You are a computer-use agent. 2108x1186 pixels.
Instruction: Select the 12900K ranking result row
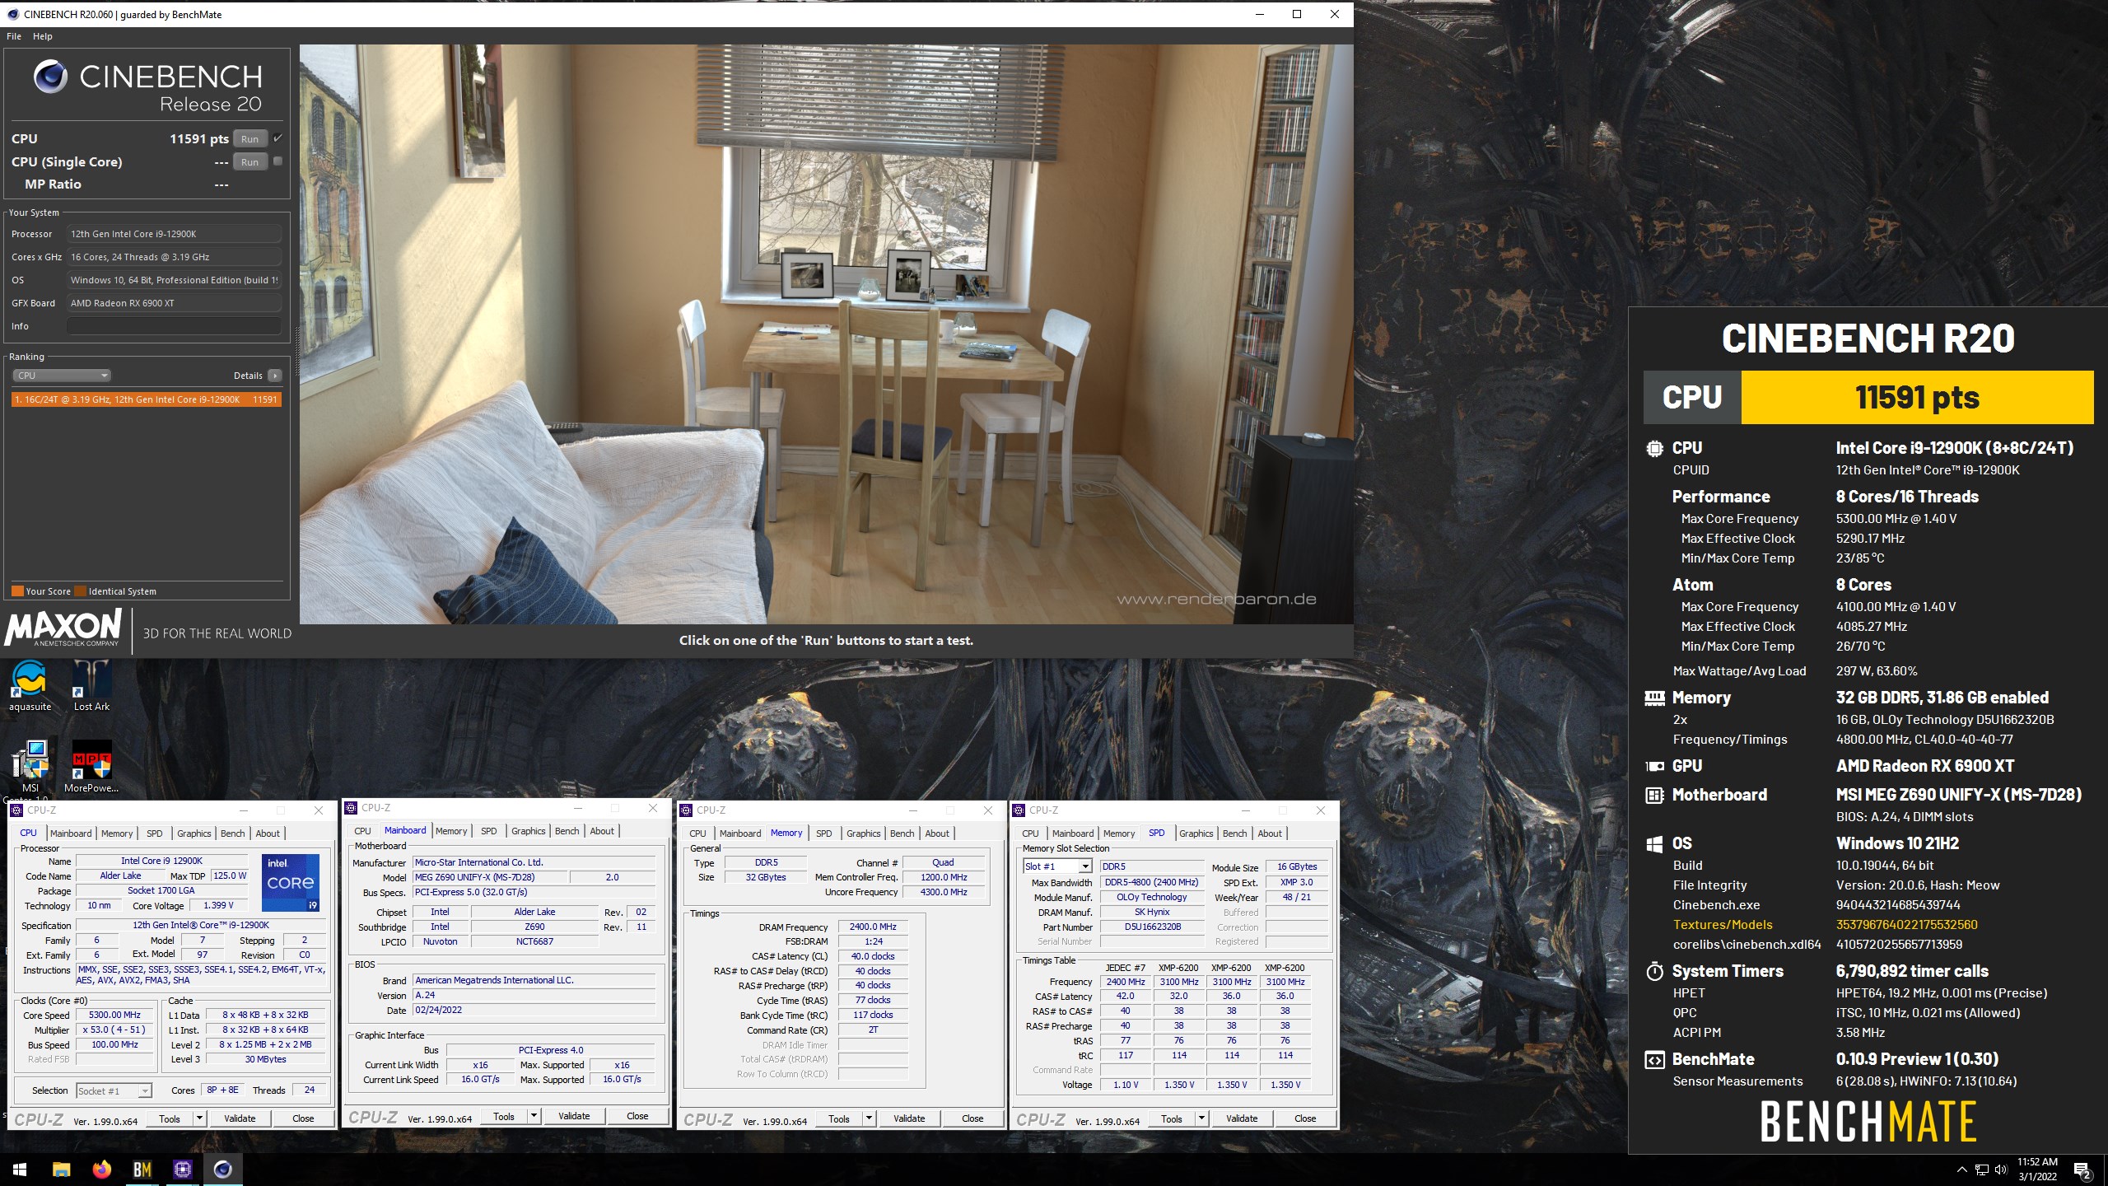(147, 399)
